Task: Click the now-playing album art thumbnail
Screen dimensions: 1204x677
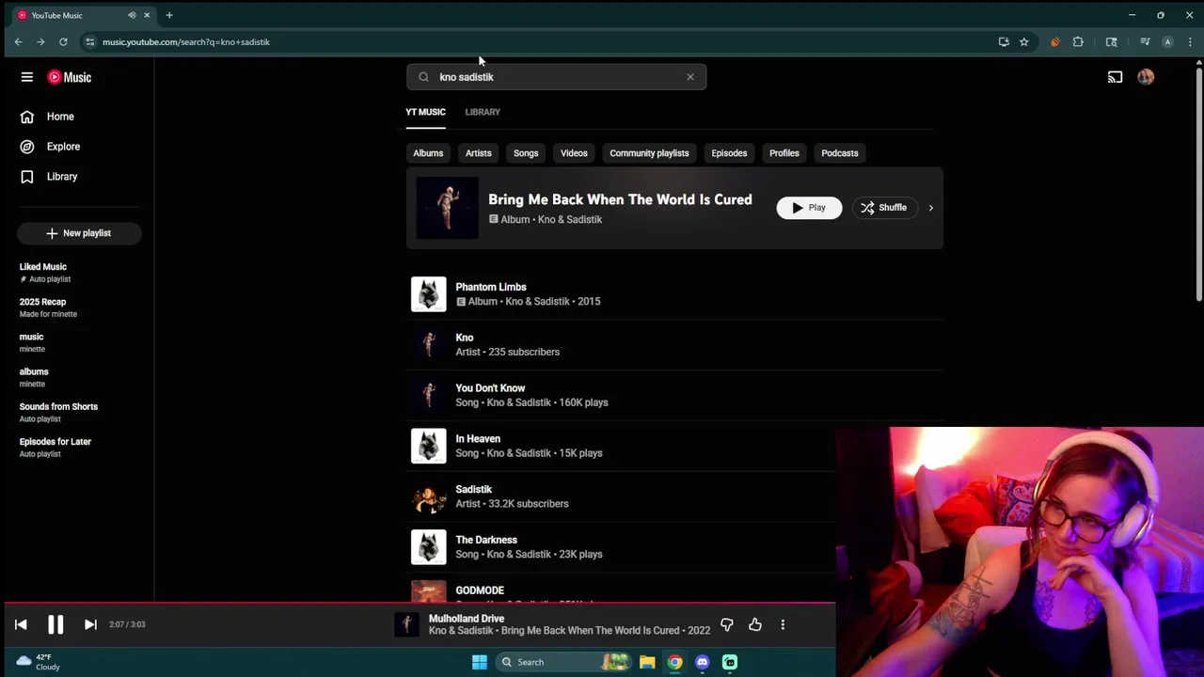Action: 406,624
